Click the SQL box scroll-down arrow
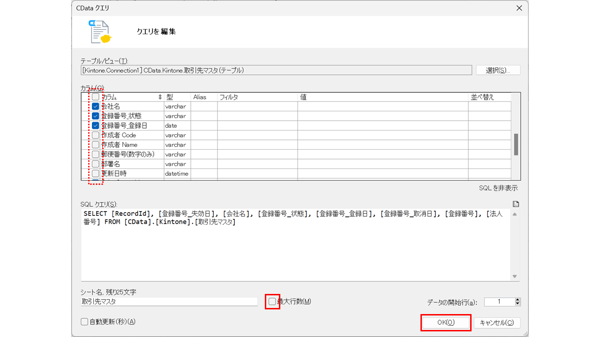Viewport: 600px width, 337px height. coord(515,276)
